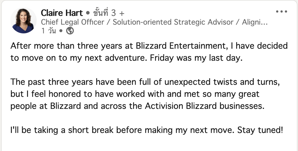Click Solution-oriented Strategic Advisor in headline
The height and width of the screenshot is (151, 298).
coord(173,22)
